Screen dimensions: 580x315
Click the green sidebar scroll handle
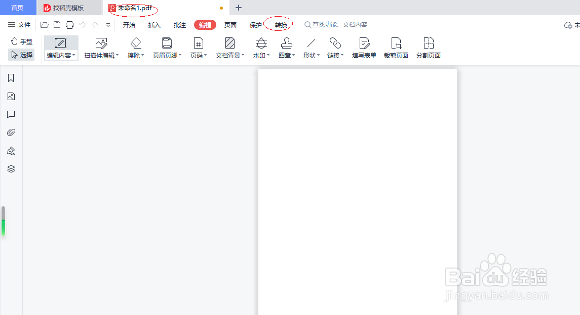(4, 221)
